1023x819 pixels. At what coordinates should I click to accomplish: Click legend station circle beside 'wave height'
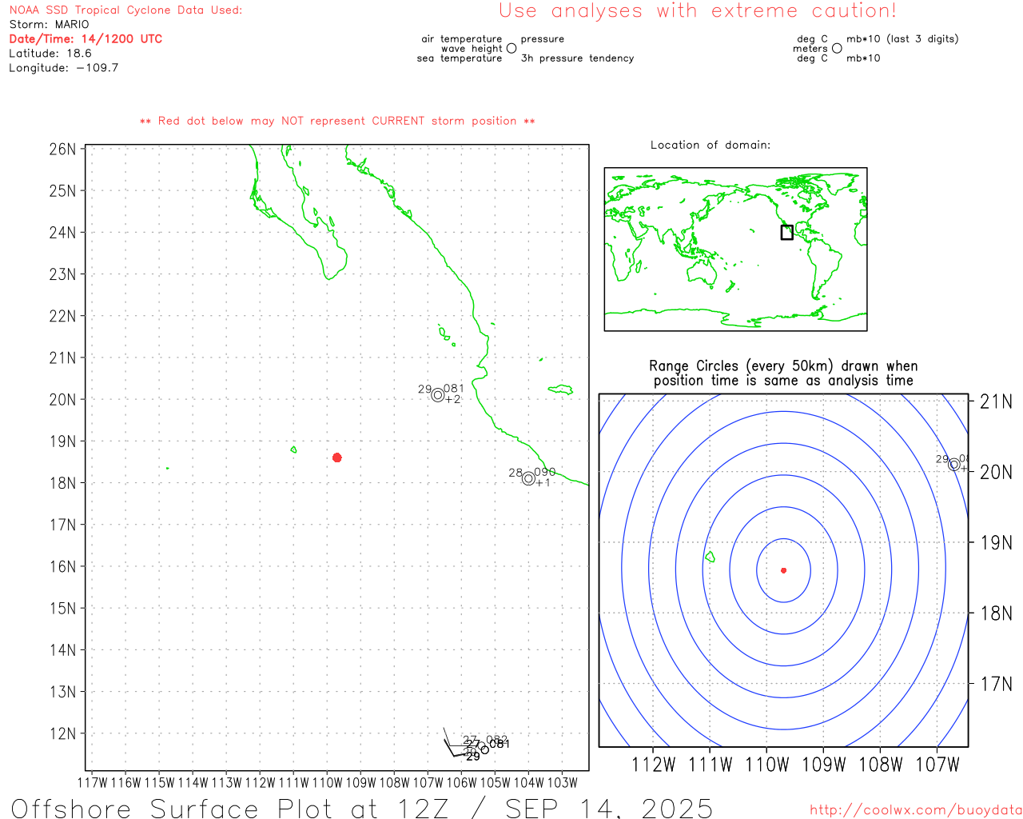(511, 48)
